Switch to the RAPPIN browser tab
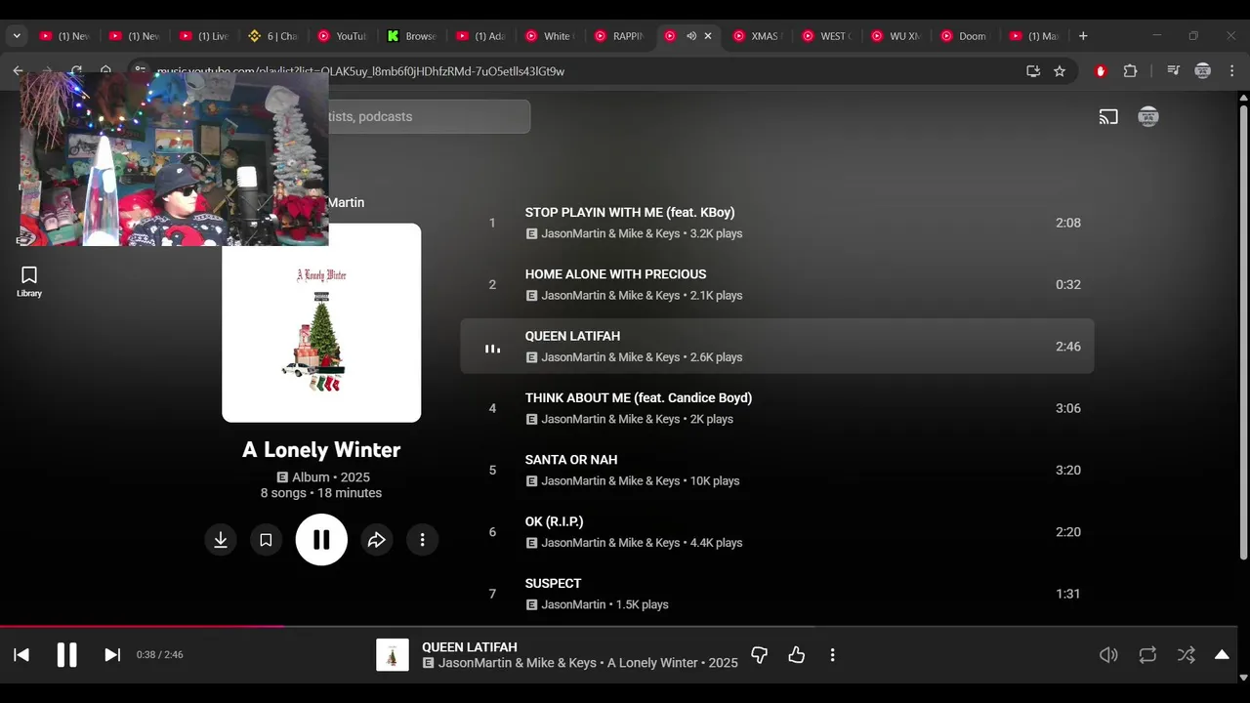Image resolution: width=1250 pixels, height=703 pixels. click(619, 36)
